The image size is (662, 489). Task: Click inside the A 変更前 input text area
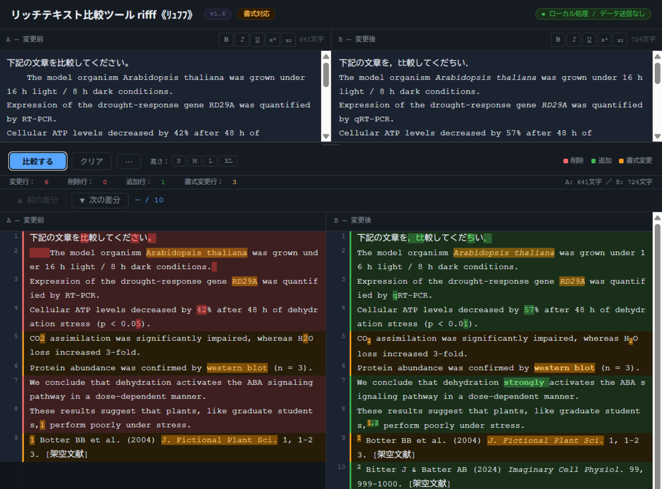160,97
